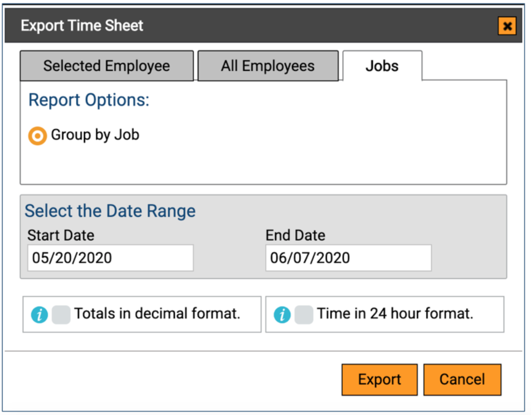This screenshot has height=415, width=531.
Task: Enable the Totals in decimal format checkbox
Action: (x=61, y=314)
